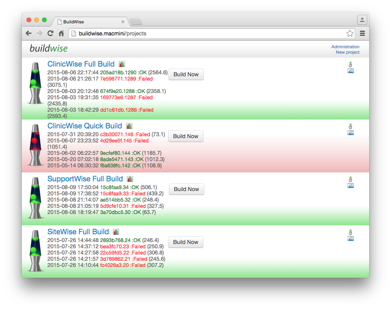Open a new browser tab
The width and height of the screenshot is (391, 309).
coord(135,22)
